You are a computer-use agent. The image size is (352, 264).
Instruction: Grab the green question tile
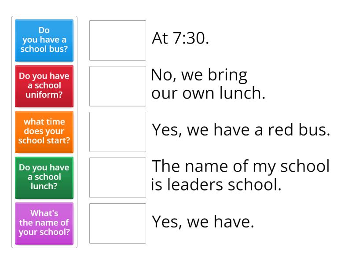44,178
